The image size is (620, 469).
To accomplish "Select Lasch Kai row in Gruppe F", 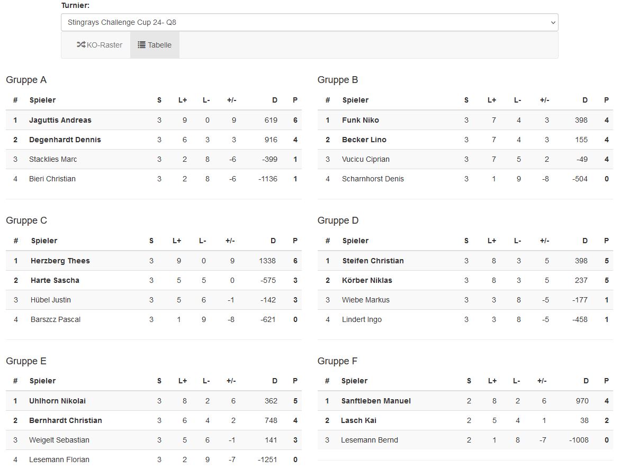I will click(x=465, y=420).
